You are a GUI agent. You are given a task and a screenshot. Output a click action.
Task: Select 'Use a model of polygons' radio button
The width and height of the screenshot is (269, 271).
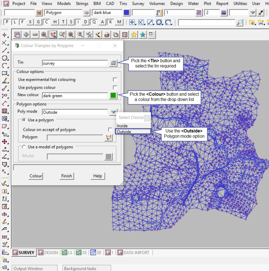(x=24, y=147)
